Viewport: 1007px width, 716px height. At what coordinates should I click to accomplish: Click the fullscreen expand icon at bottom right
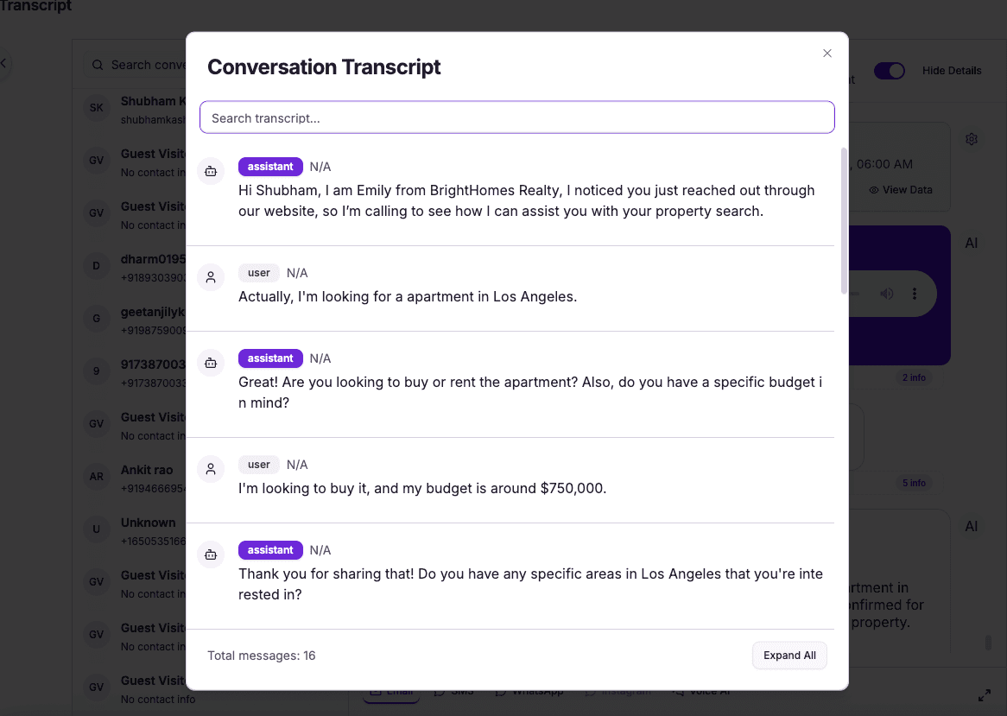point(984,694)
